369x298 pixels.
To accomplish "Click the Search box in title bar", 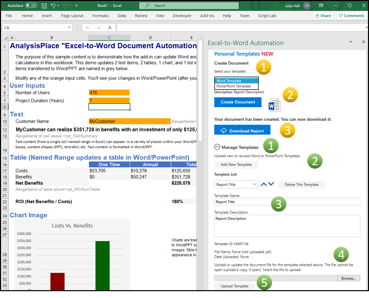I will pos(189,6).
